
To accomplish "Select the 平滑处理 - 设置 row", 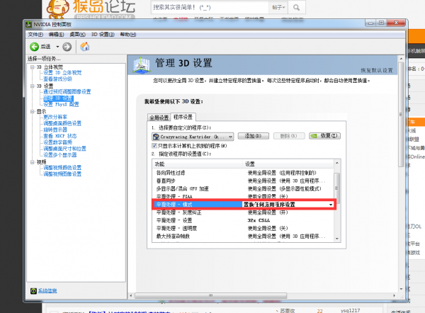I will click(242, 220).
